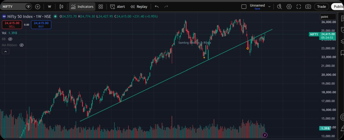Click the 19,000.00 price axis label
This screenshot has height=140, width=344.
click(x=328, y=83)
